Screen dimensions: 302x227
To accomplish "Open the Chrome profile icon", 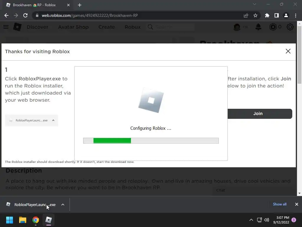I will coord(286,15).
